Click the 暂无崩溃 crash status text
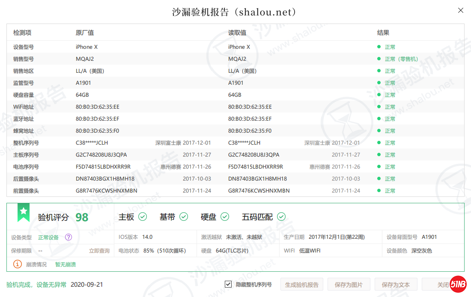 pos(66,264)
